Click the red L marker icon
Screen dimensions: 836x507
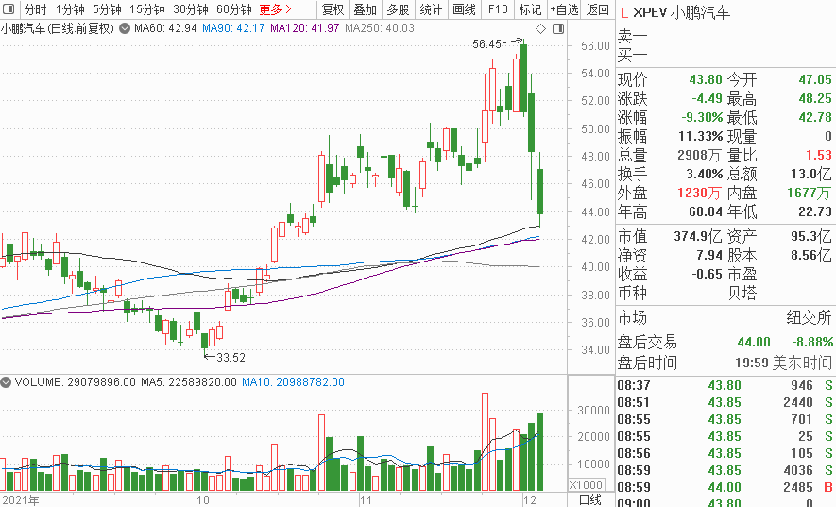click(x=624, y=13)
